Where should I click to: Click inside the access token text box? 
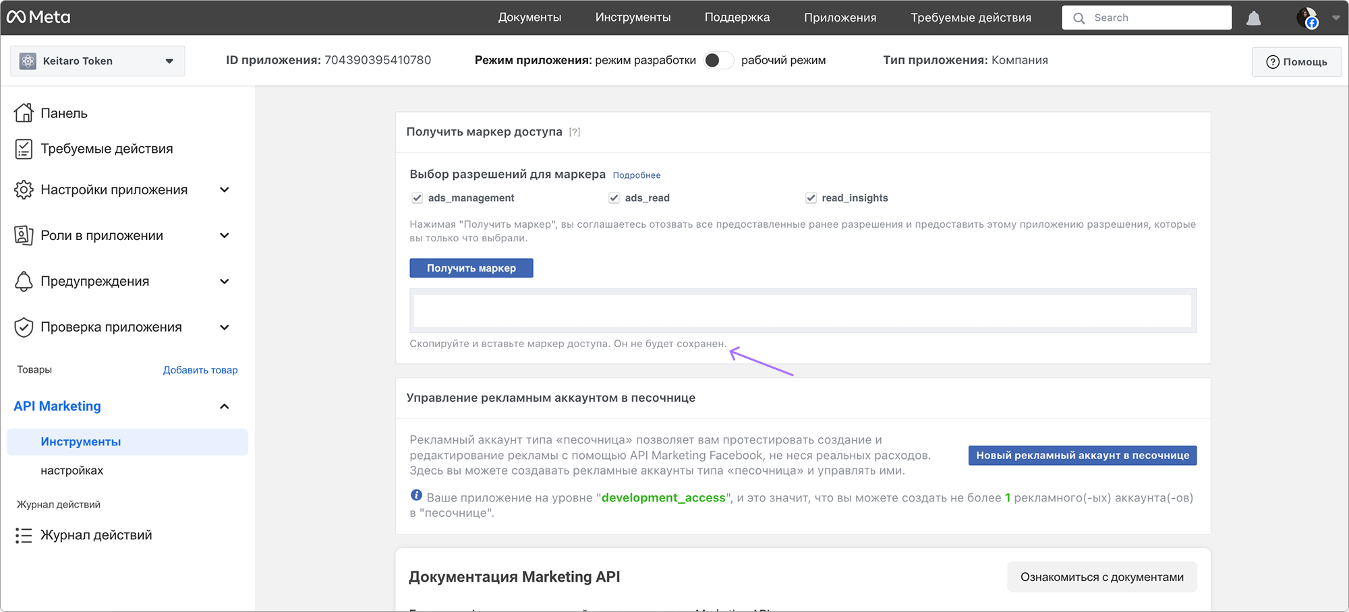[803, 311]
